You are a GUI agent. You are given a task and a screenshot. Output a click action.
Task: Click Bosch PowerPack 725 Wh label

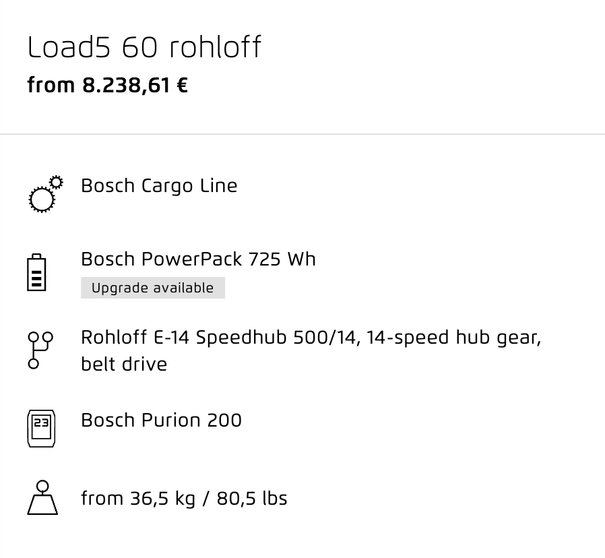(x=198, y=259)
